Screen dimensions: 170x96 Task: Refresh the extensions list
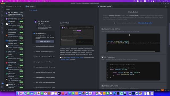tap(18, 6)
